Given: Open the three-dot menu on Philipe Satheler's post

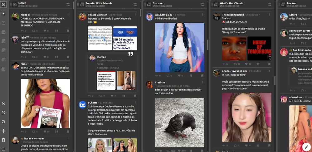Looking at the screenshot, I should [x=135, y=15].
